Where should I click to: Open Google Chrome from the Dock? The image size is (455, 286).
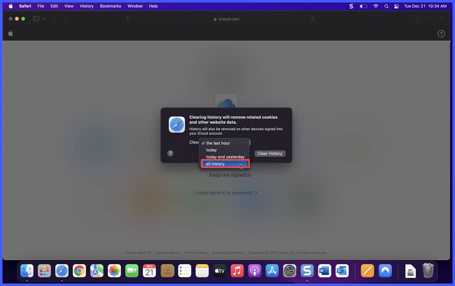tap(79, 271)
